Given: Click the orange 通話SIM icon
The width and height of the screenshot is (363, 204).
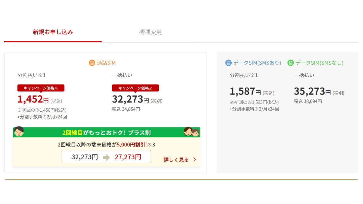Looking at the screenshot, I should (92, 63).
